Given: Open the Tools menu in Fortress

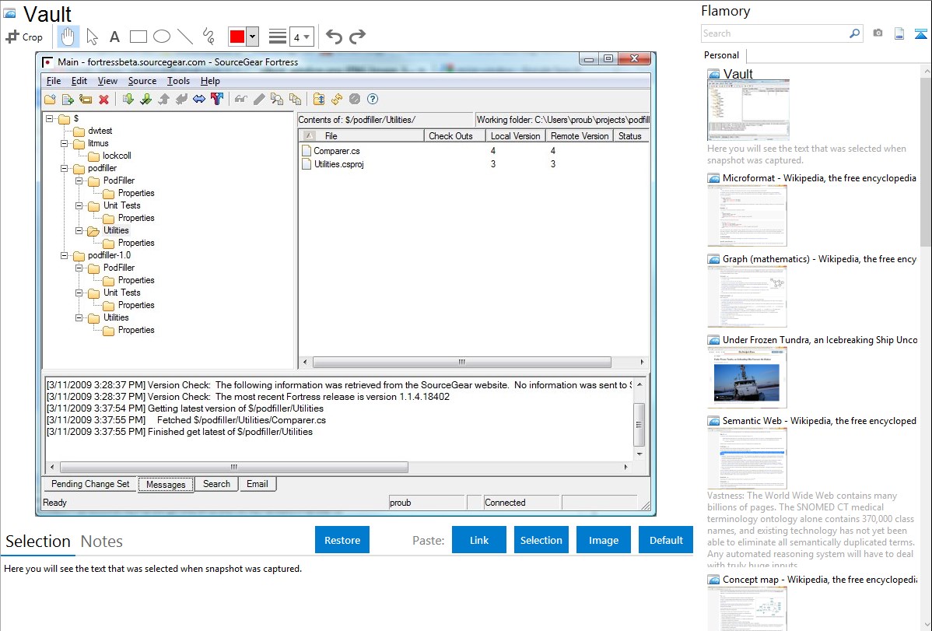Looking at the screenshot, I should 178,81.
